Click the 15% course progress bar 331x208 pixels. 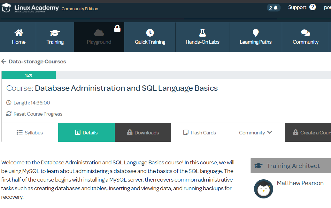(x=29, y=75)
